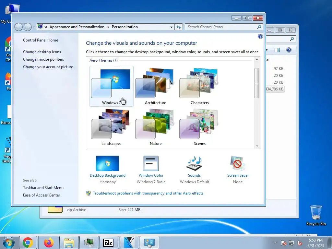Click the search magnifier icon in Control Panel
This screenshot has width=332, height=249.
[x=259, y=27]
